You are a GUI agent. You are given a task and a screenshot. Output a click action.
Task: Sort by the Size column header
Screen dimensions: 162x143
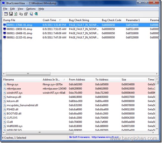point(133,80)
